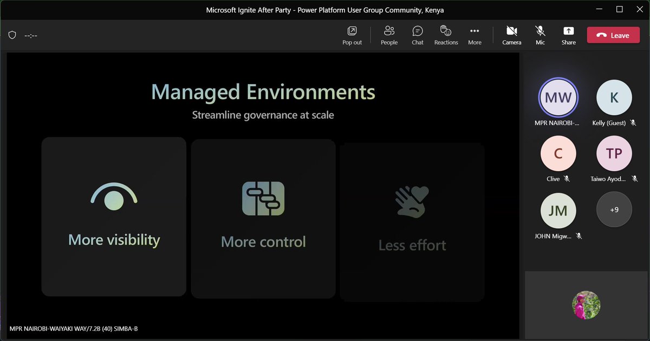Click the meeting timer display
650x341 pixels.
point(31,36)
